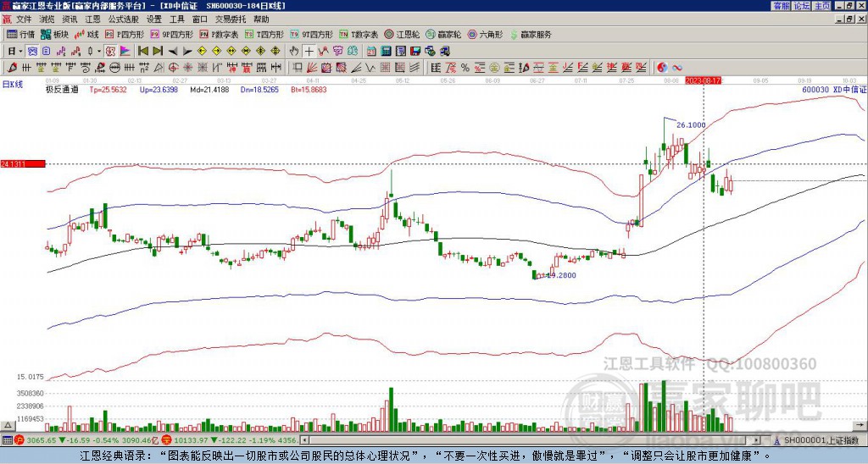Open 赢家服务 from the toolbar
This screenshot has height=464, width=868.
(x=531, y=34)
